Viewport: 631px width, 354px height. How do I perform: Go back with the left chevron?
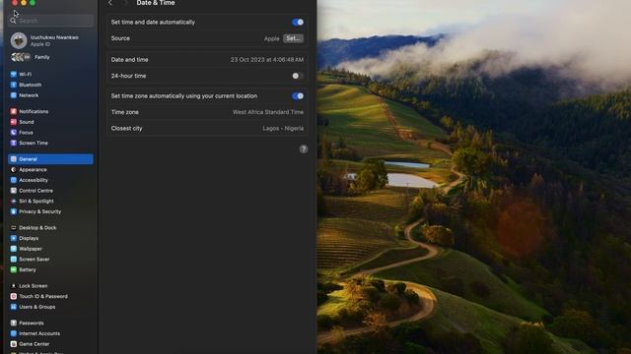pyautogui.click(x=110, y=3)
